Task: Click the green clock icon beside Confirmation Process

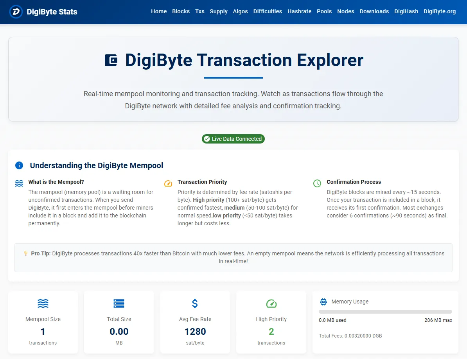Action: pos(317,184)
